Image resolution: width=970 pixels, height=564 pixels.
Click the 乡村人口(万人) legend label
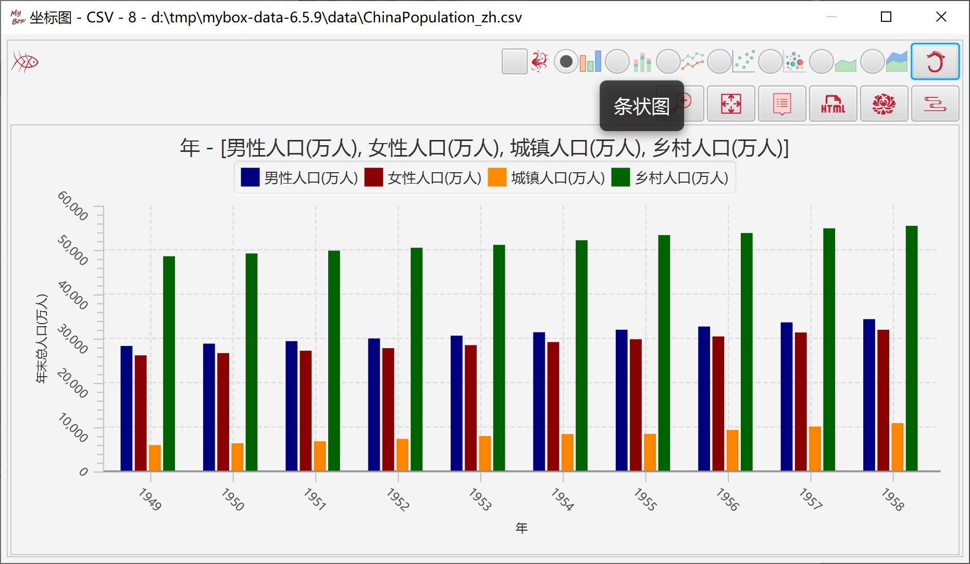tap(681, 178)
